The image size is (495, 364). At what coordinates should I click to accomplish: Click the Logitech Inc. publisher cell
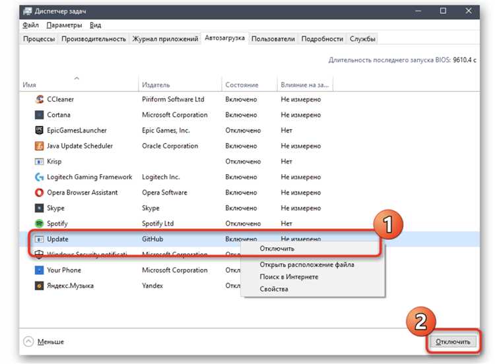[x=160, y=177]
